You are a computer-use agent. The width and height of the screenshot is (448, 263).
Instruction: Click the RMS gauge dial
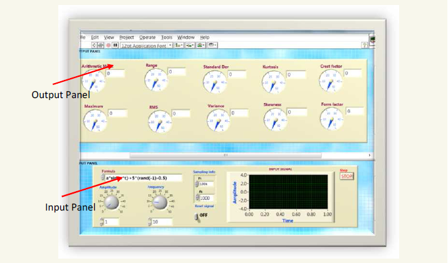160,122
